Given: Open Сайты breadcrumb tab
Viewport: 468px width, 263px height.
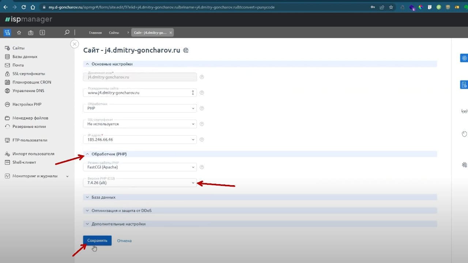Looking at the screenshot, I should 114,33.
